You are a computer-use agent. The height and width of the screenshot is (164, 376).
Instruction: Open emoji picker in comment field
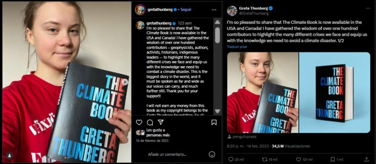pos(212,154)
